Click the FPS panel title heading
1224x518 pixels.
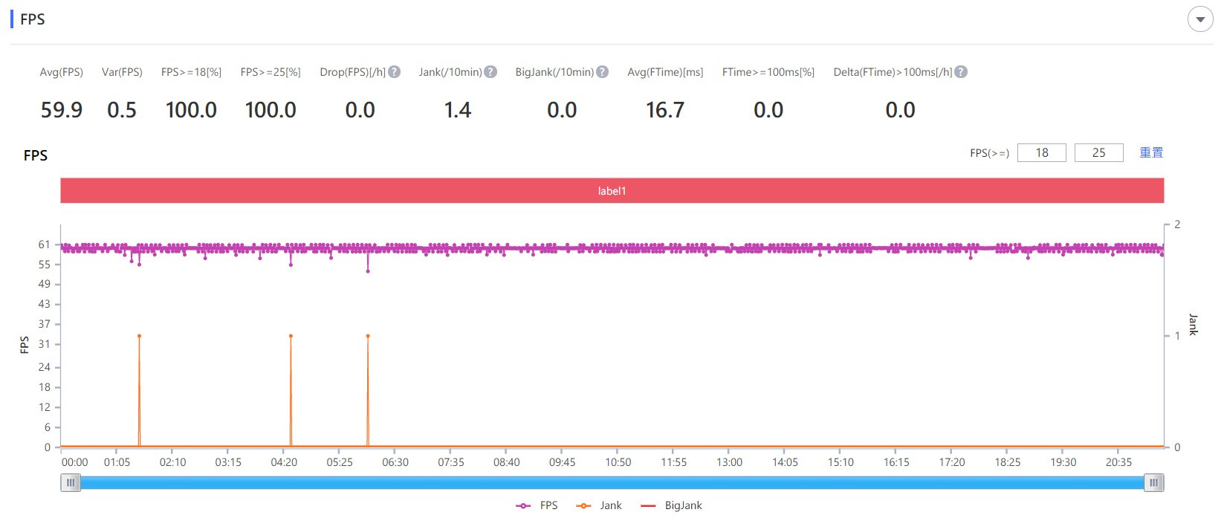click(33, 19)
